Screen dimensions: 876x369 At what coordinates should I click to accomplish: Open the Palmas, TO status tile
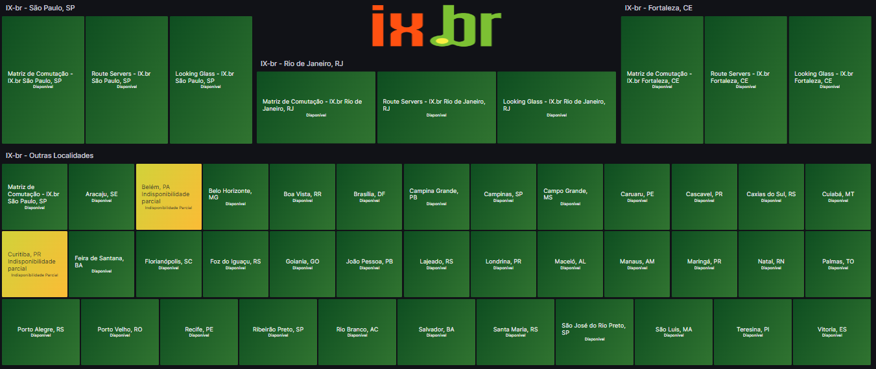coord(838,264)
